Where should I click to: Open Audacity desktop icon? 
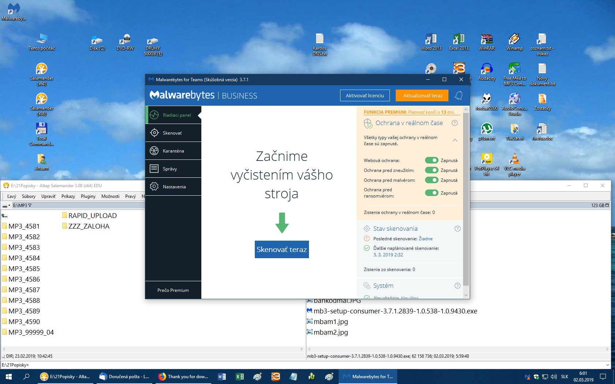[487, 72]
